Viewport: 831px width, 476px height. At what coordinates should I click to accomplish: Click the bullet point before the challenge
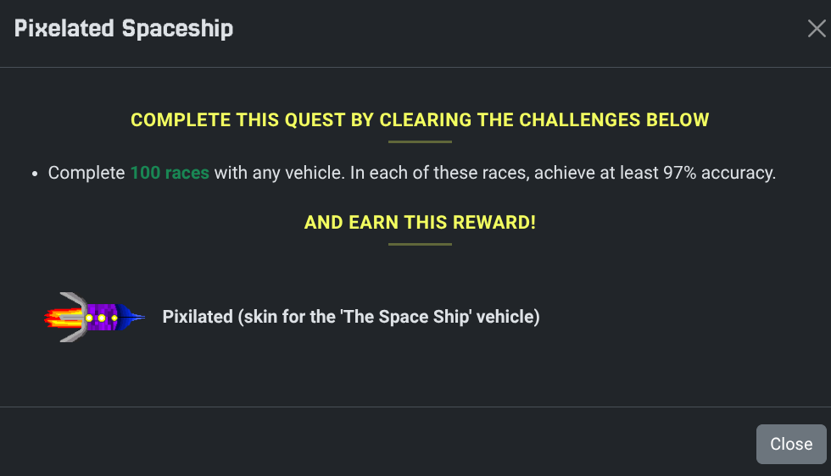34,174
